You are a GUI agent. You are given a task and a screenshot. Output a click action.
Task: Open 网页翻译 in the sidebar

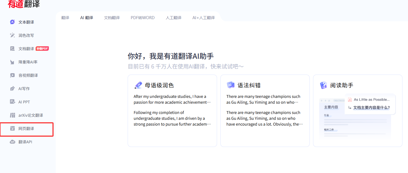[x=26, y=129]
